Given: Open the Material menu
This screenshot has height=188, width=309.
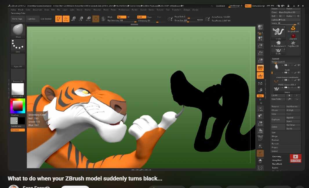Looking at the screenshot, I should 97,10.
